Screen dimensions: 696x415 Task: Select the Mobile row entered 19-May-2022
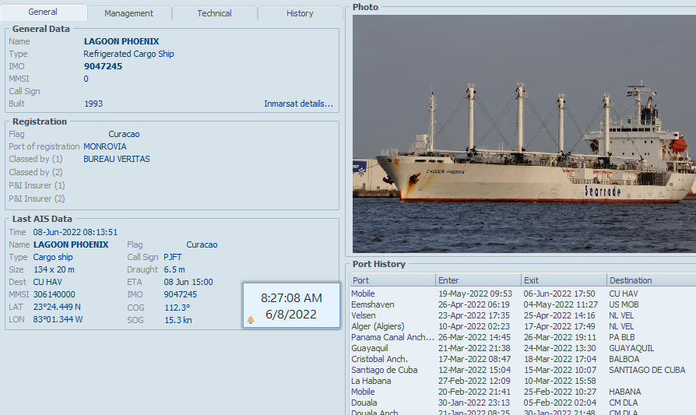[523, 294]
